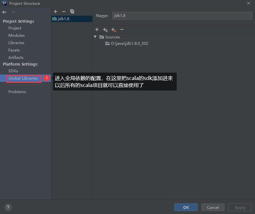Open the Modules settings page
This screenshot has width=255, height=214.
click(16, 36)
